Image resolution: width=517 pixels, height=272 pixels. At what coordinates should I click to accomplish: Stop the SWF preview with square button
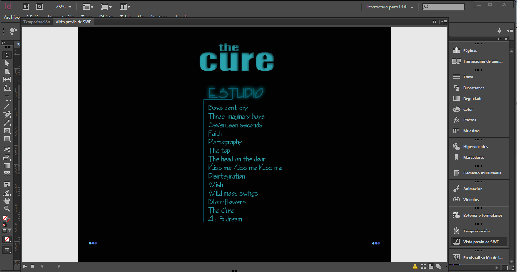(33, 266)
